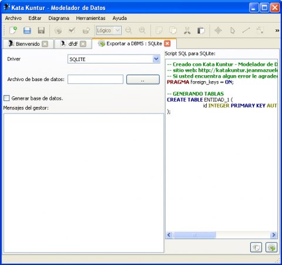Click the floppy disk save icon
The image size is (282, 265).
41,31
